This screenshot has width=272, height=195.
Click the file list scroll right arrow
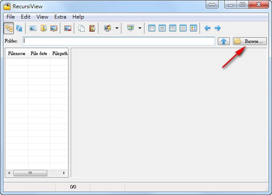[x=64, y=173]
